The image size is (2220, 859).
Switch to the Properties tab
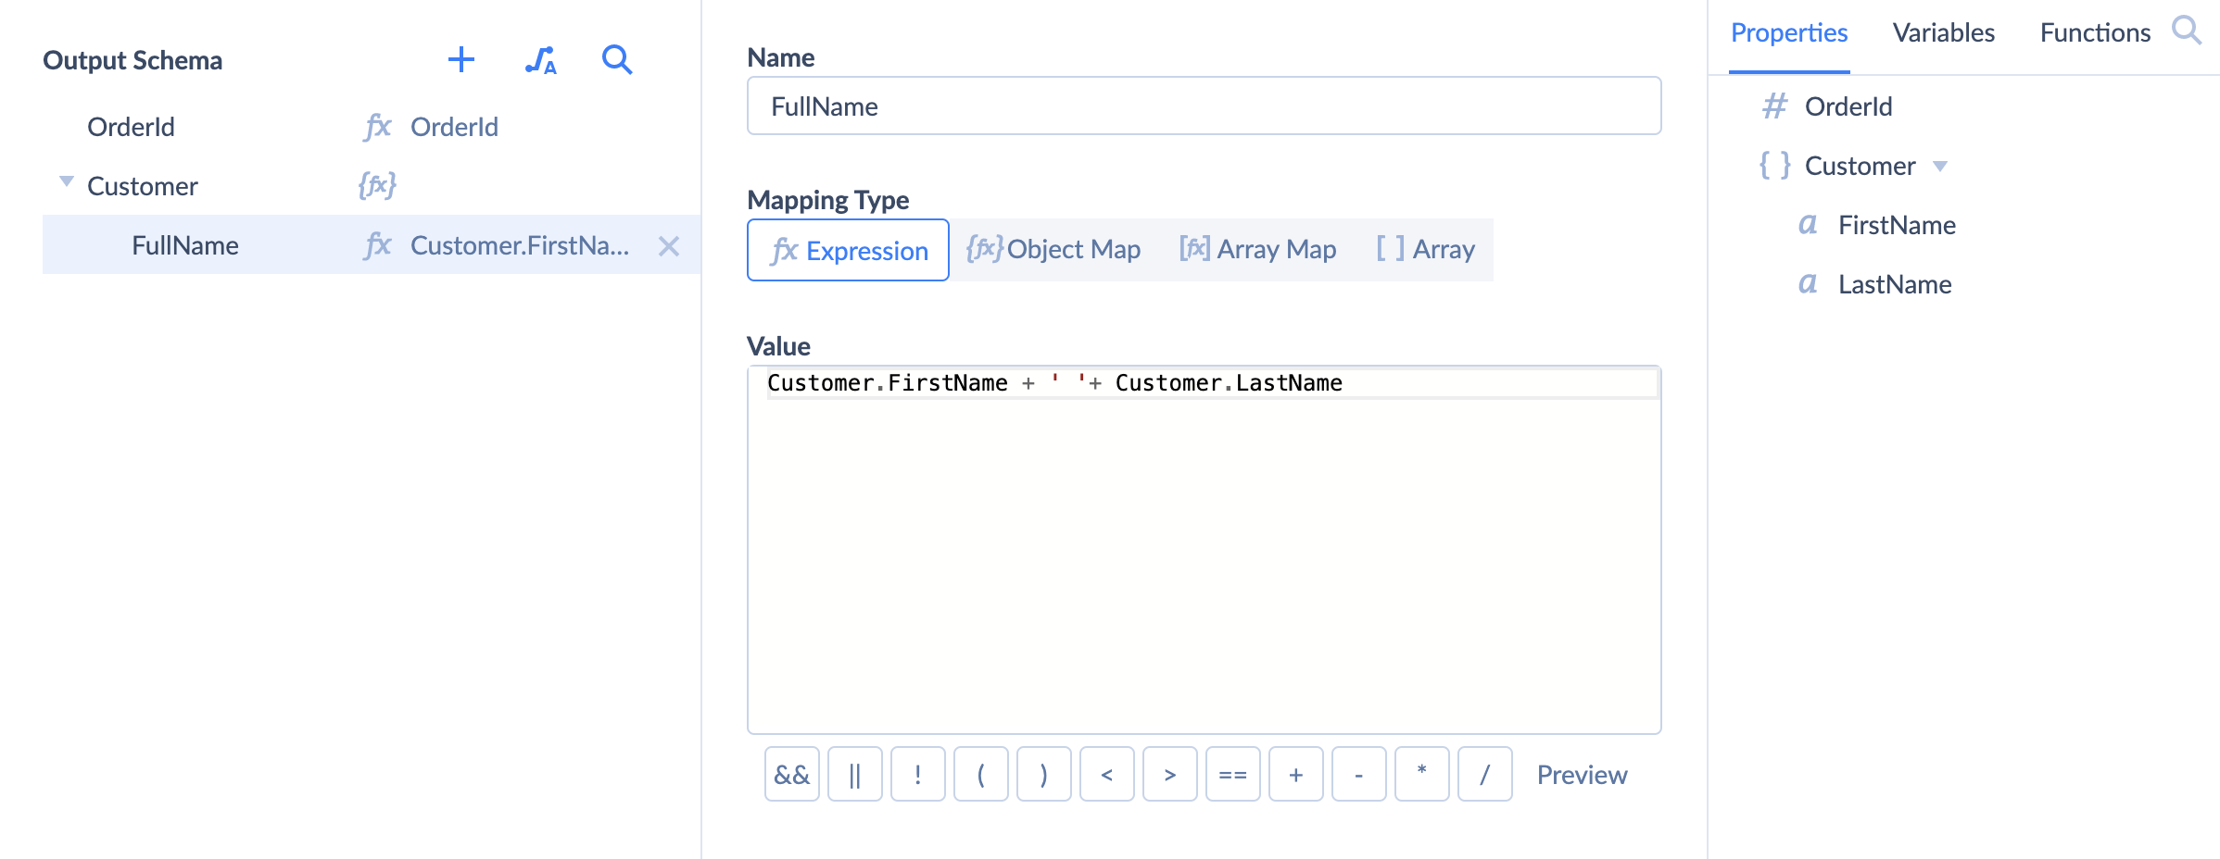coord(1789,33)
